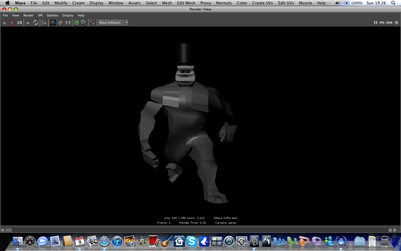Open the Proxy menu
401x251 pixels.
206,3
